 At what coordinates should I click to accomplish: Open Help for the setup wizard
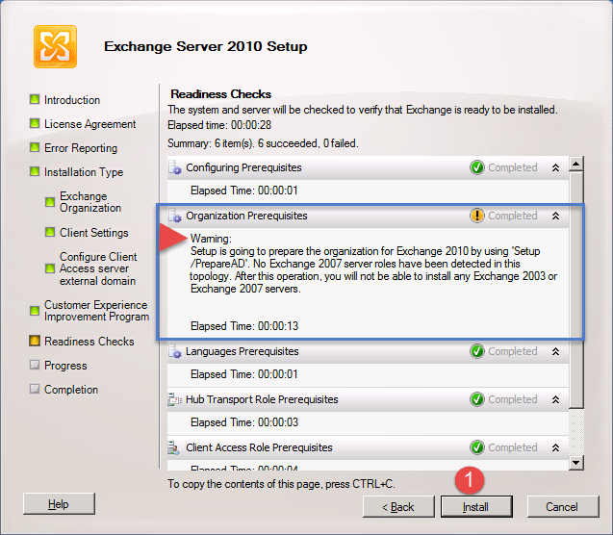coord(59,504)
